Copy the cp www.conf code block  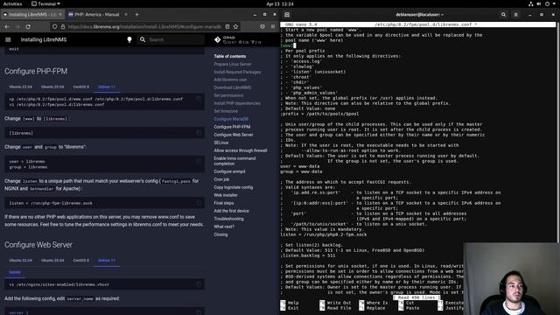pos(199,99)
